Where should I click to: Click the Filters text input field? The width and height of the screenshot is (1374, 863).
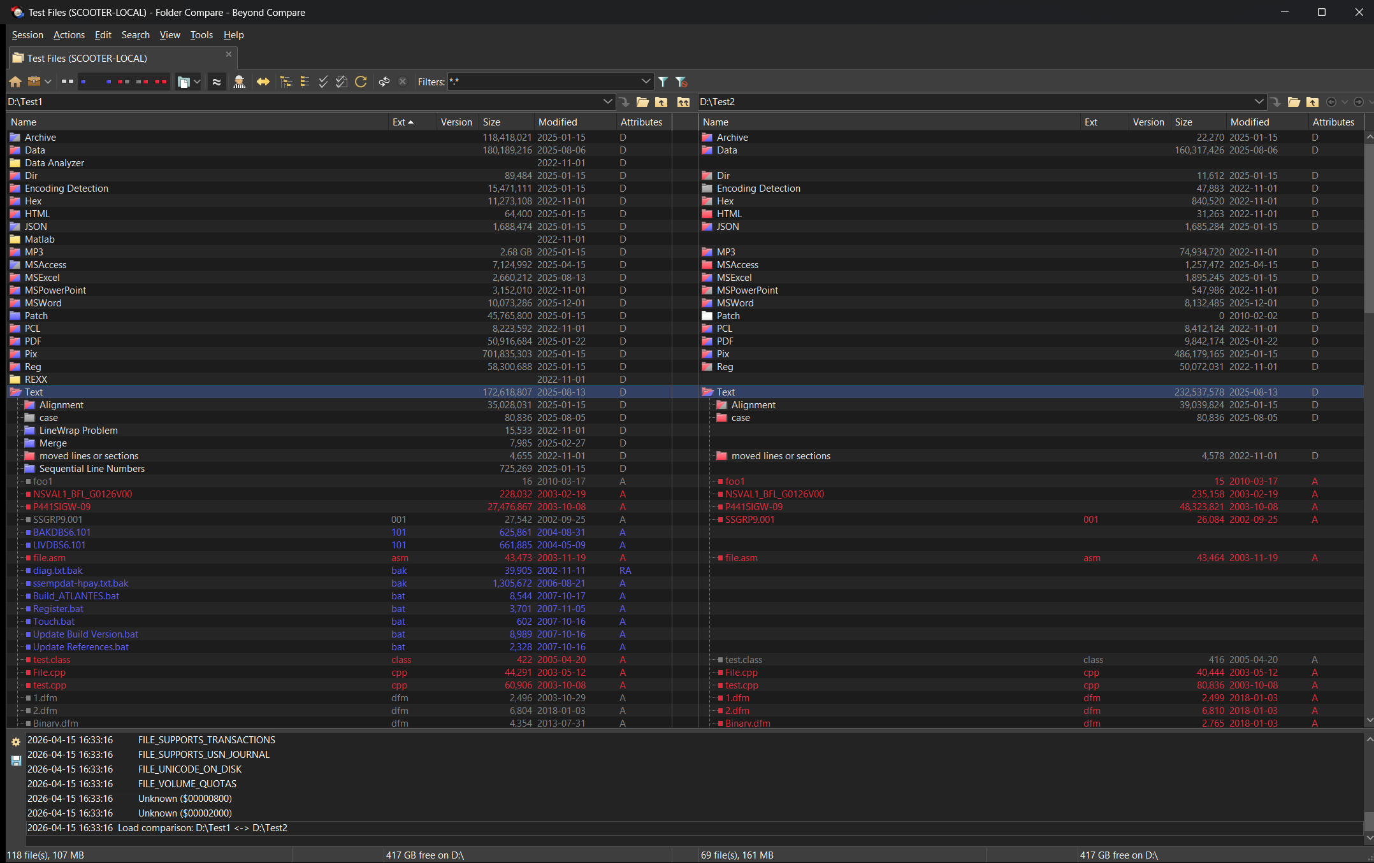coord(543,82)
